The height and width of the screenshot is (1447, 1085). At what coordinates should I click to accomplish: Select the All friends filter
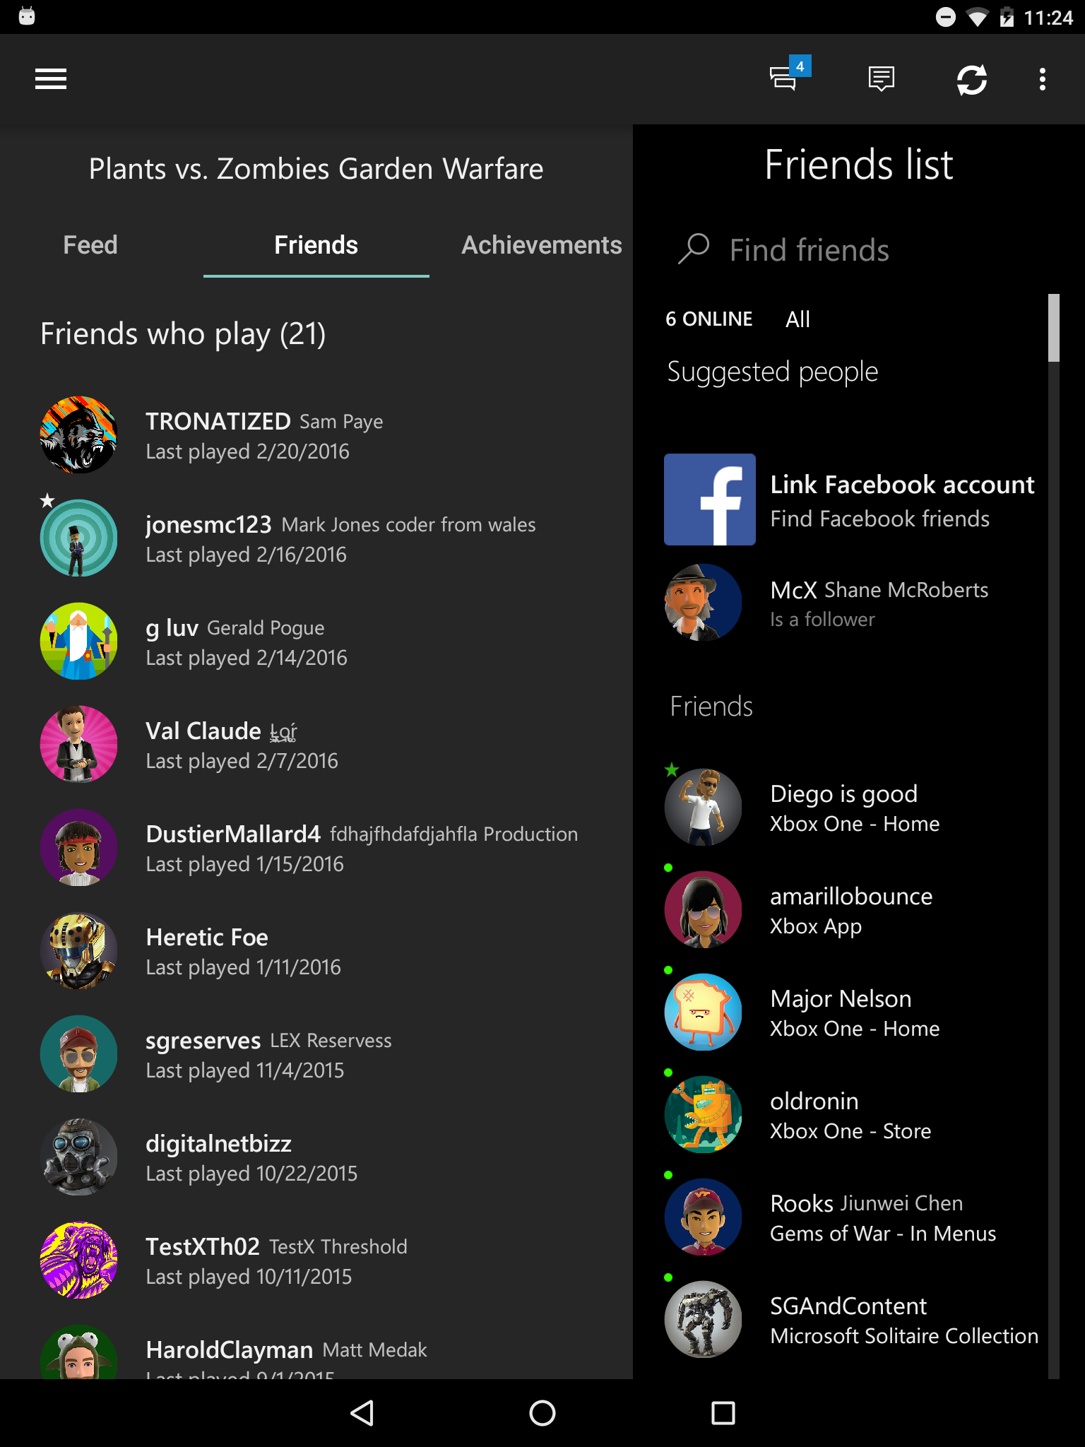pos(798,319)
